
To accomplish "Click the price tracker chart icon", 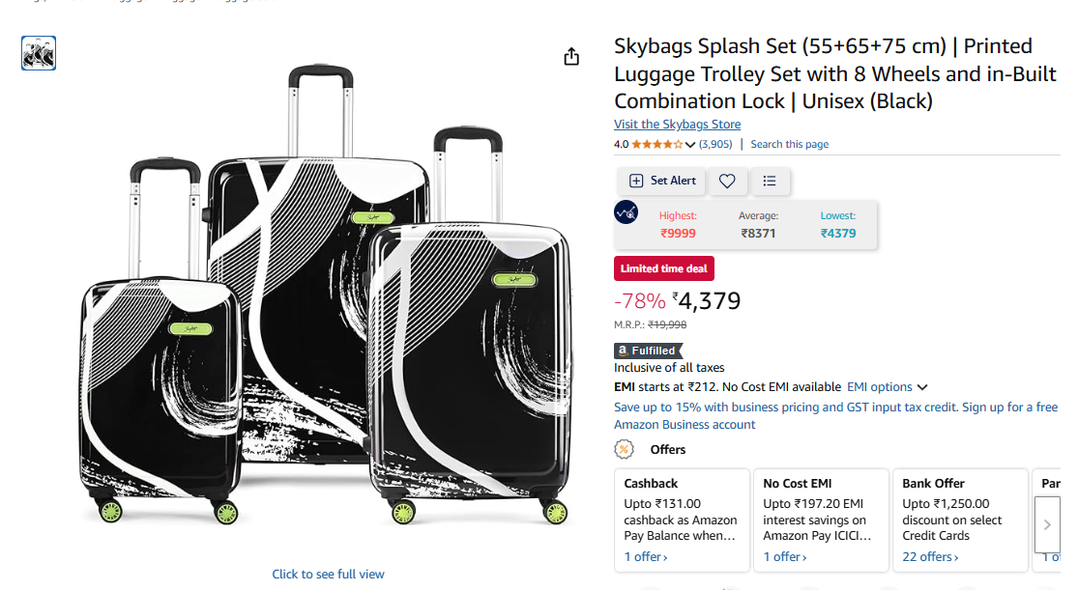I will pyautogui.click(x=626, y=212).
